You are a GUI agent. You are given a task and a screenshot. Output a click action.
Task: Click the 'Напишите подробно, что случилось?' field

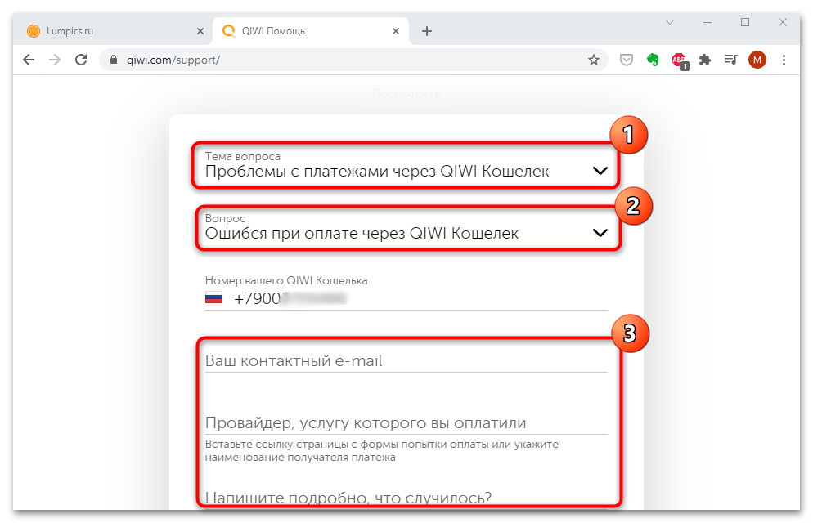406,497
